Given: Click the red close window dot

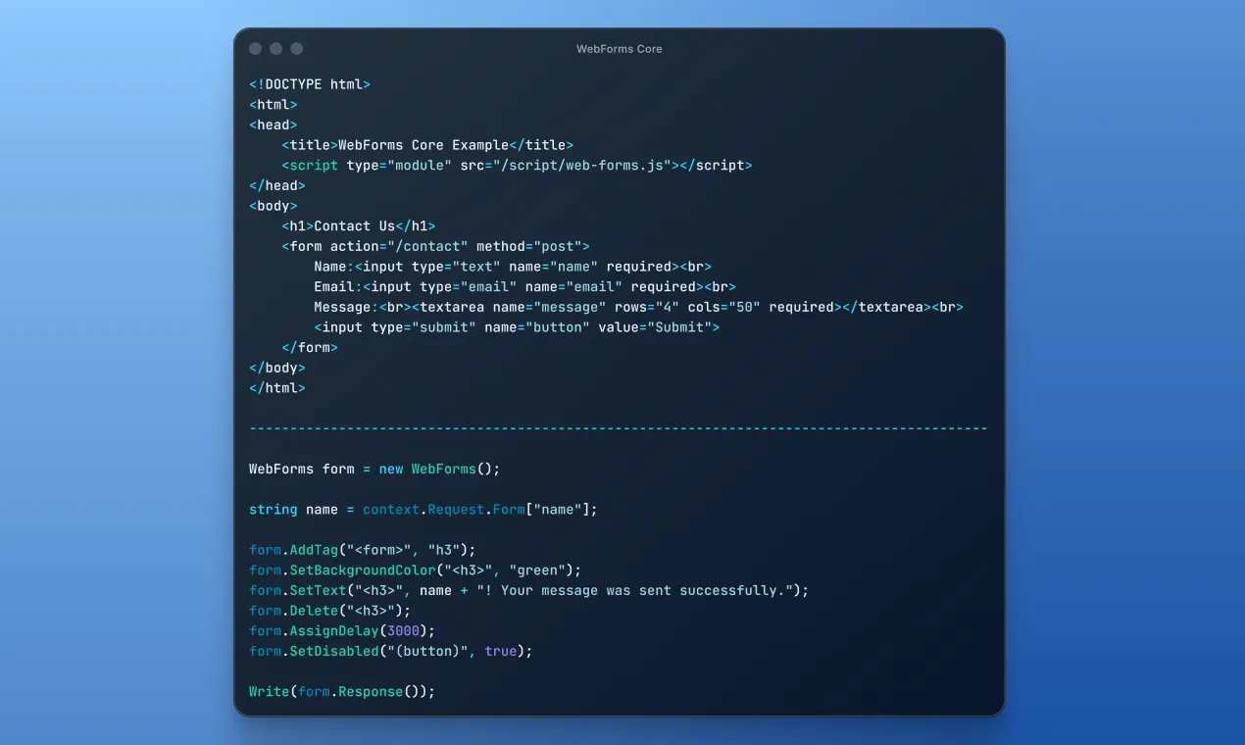Looking at the screenshot, I should click(256, 49).
